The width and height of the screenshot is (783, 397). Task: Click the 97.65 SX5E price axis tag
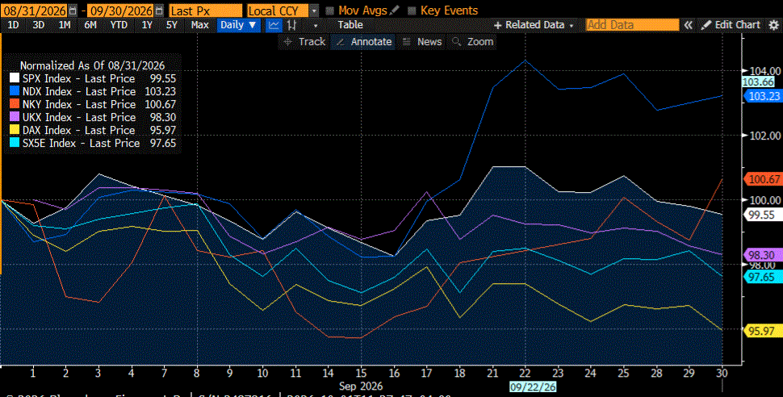[763, 277]
